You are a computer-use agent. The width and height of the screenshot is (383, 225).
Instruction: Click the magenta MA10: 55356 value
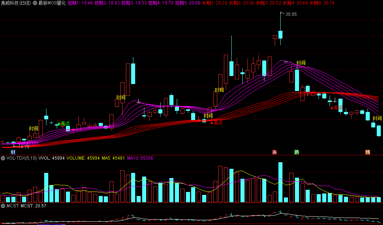[x=140, y=158]
